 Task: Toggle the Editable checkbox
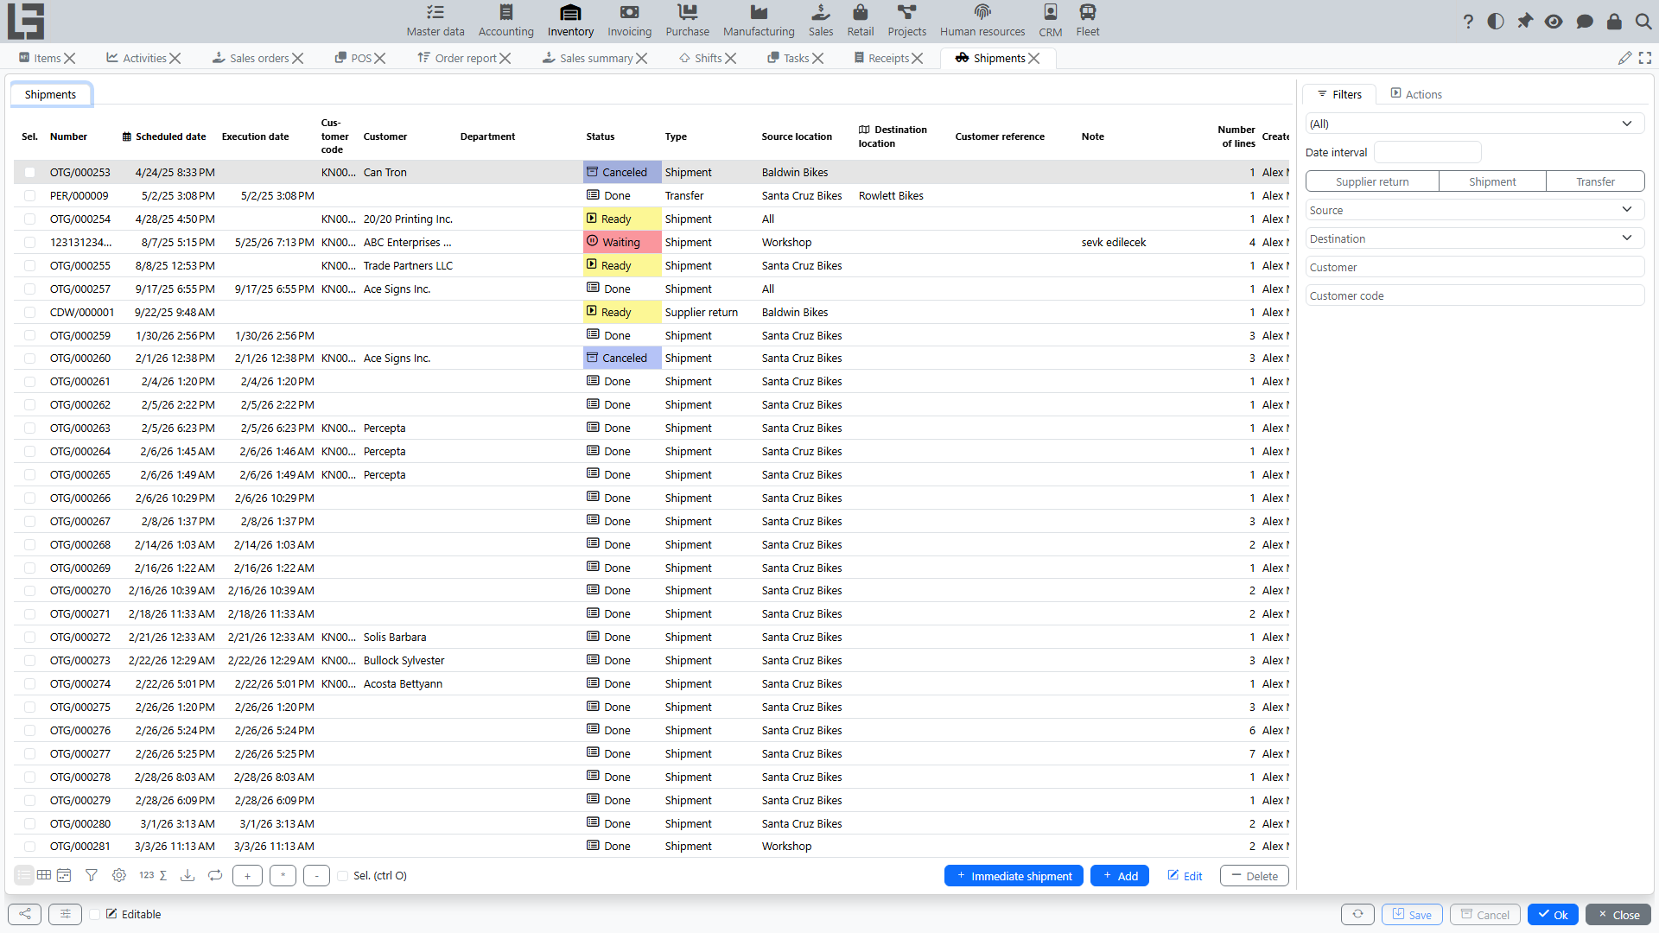coord(95,915)
